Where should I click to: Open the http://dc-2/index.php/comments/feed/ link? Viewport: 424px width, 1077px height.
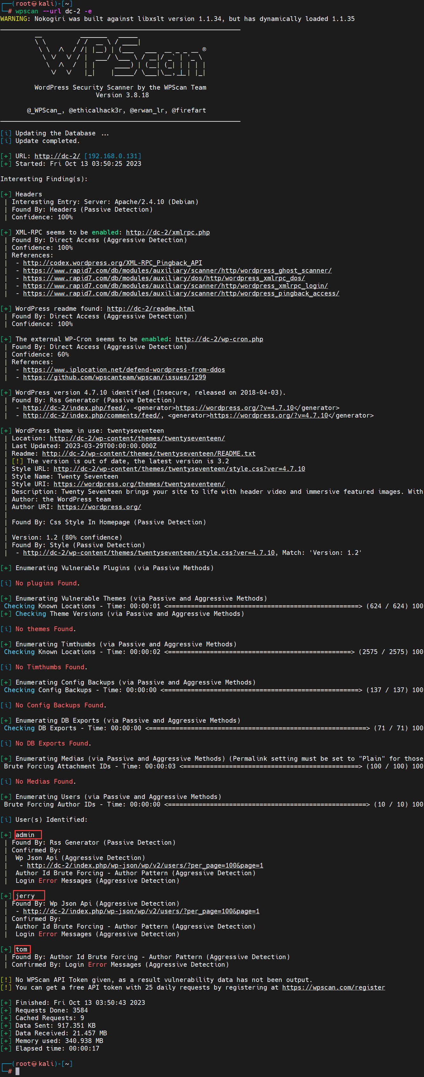point(91,415)
